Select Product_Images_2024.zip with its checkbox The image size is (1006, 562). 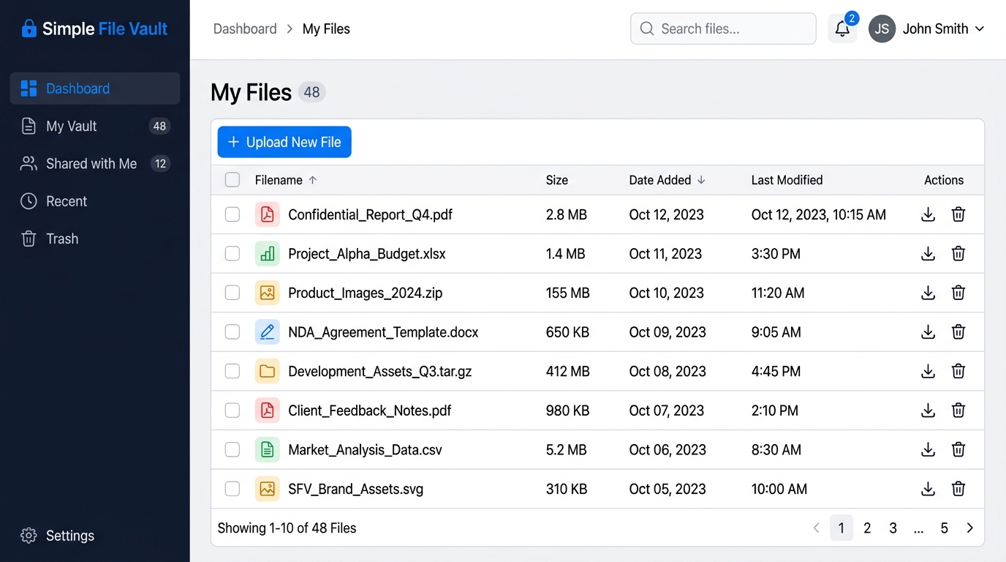(232, 293)
